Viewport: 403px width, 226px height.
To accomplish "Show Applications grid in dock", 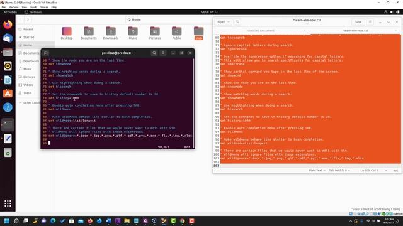I will tap(8, 203).
